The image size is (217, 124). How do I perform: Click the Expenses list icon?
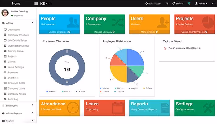(5, 72)
